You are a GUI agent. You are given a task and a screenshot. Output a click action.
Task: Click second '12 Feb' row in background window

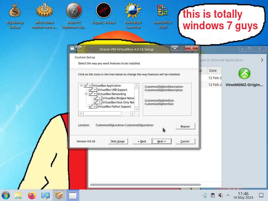[x=215, y=85]
